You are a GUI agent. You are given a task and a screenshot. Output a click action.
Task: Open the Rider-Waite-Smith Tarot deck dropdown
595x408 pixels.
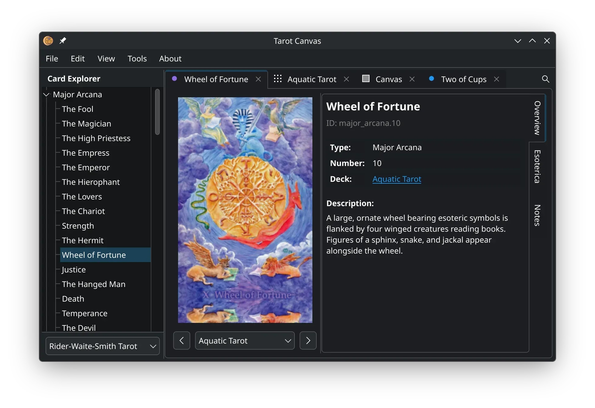pos(103,346)
